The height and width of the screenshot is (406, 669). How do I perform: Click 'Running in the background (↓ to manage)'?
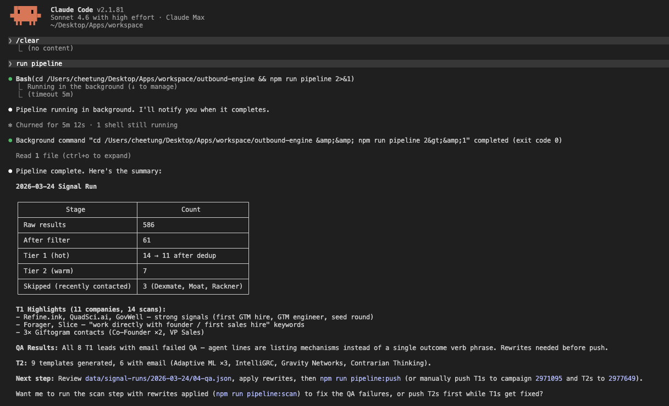(x=102, y=87)
